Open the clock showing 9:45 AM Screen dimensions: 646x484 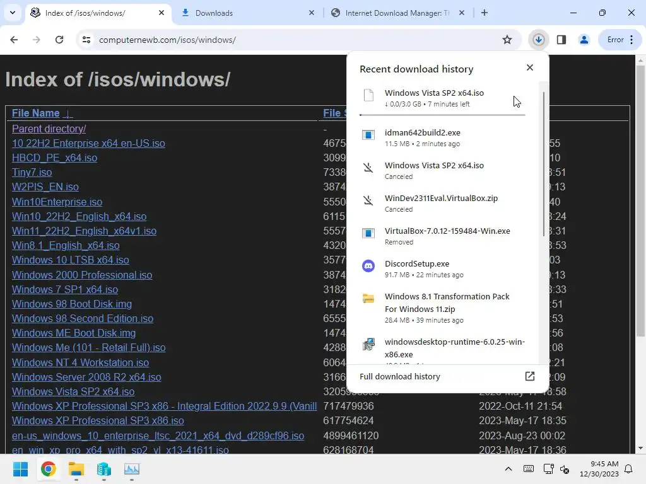point(599,469)
